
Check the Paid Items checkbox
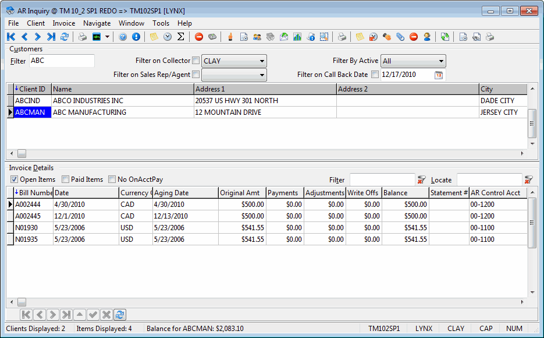pyautogui.click(x=65, y=179)
